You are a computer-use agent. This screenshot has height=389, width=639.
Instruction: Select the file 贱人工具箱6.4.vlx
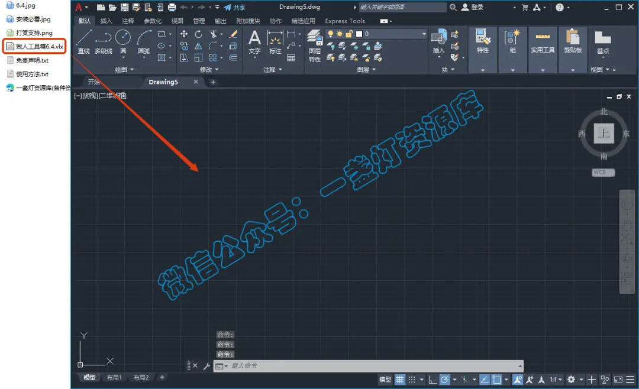[x=35, y=47]
